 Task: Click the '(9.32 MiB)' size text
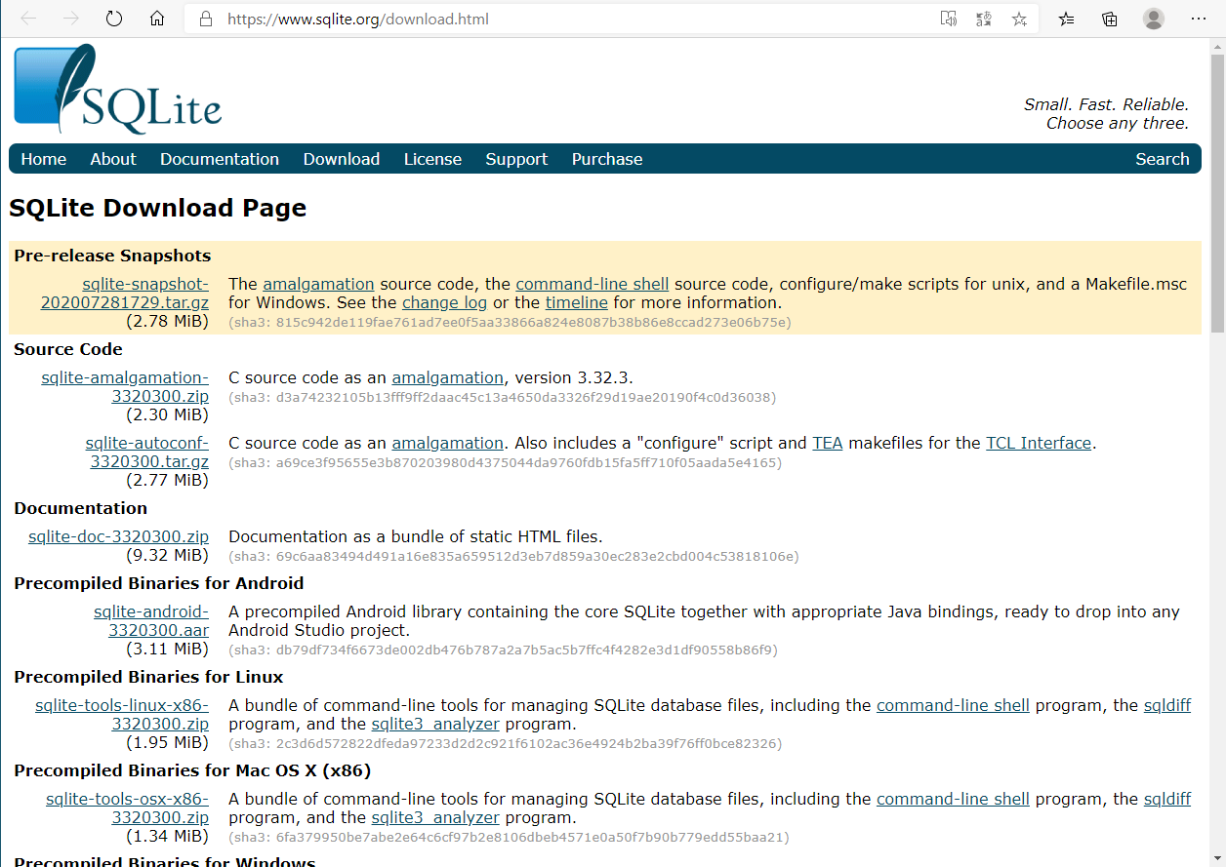[x=167, y=555]
